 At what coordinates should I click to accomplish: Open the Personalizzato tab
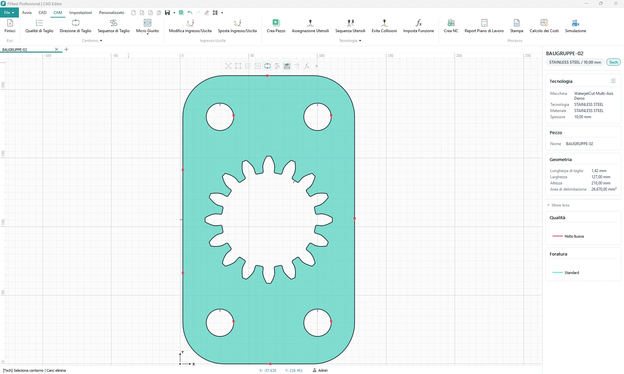(x=111, y=13)
